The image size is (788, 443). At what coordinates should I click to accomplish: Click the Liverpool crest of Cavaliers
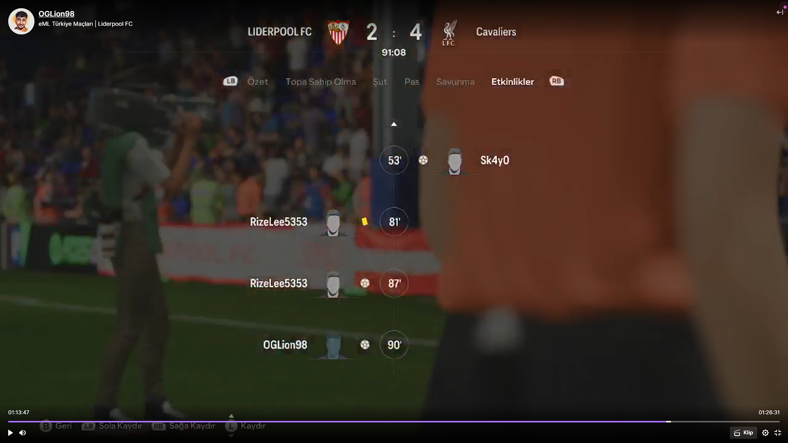click(x=449, y=32)
